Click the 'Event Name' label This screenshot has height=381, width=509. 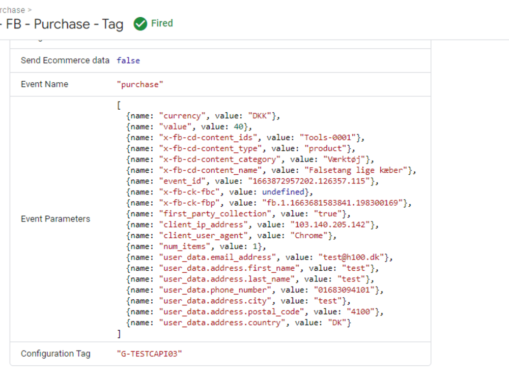(44, 84)
